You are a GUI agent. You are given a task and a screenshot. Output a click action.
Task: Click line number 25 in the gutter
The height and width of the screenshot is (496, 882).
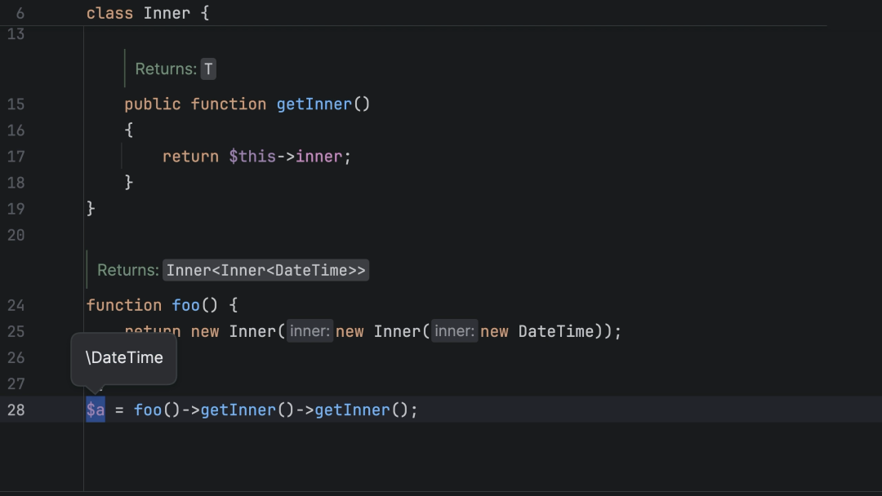pyautogui.click(x=16, y=331)
